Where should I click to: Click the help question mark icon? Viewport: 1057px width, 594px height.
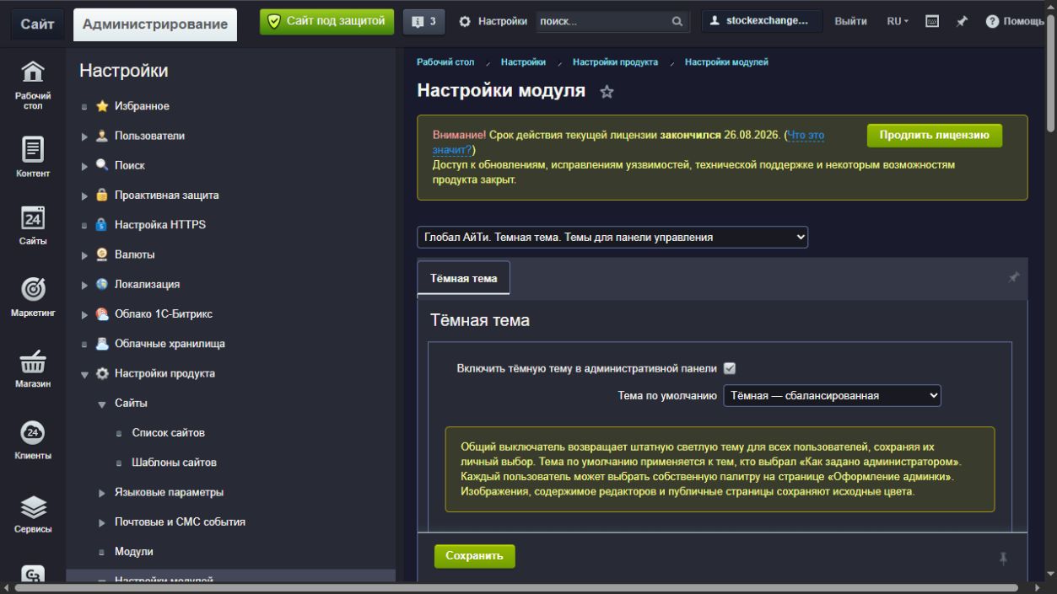click(993, 22)
